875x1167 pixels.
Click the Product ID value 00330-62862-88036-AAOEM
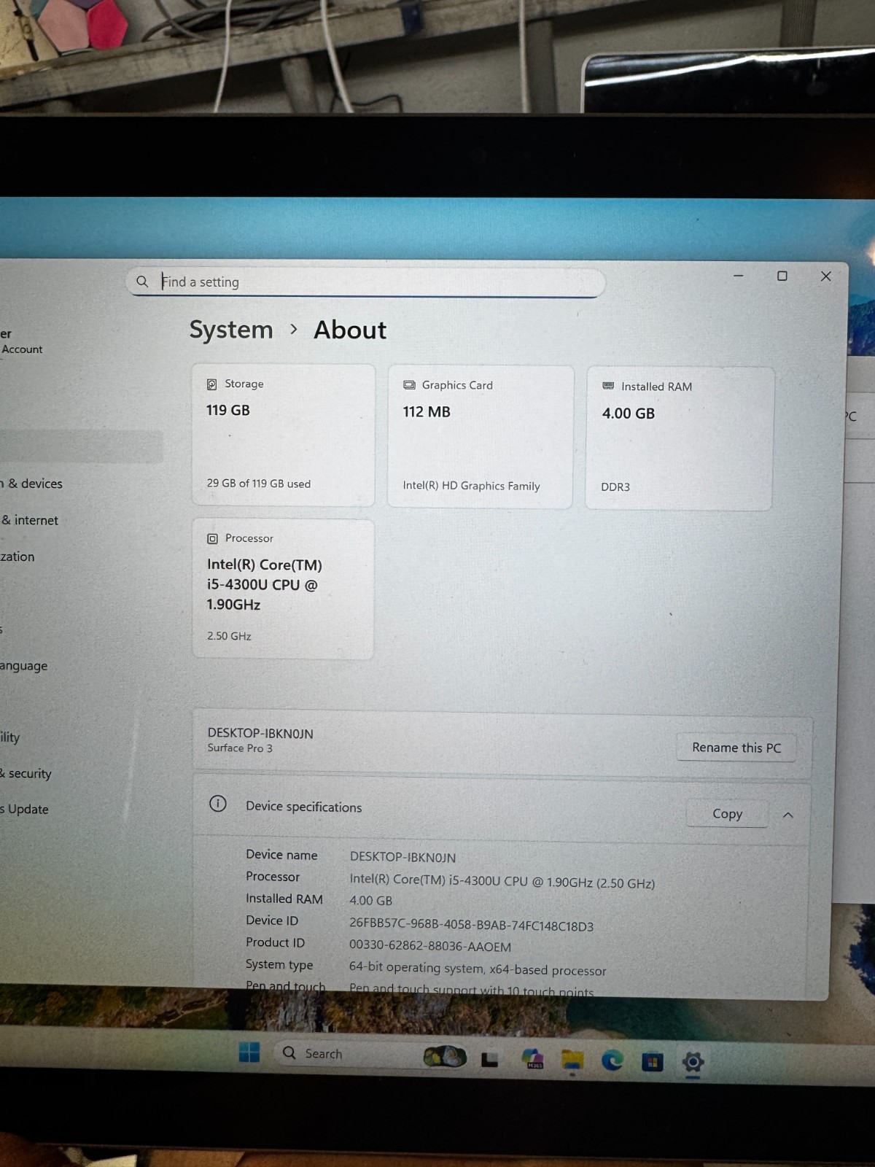430,946
